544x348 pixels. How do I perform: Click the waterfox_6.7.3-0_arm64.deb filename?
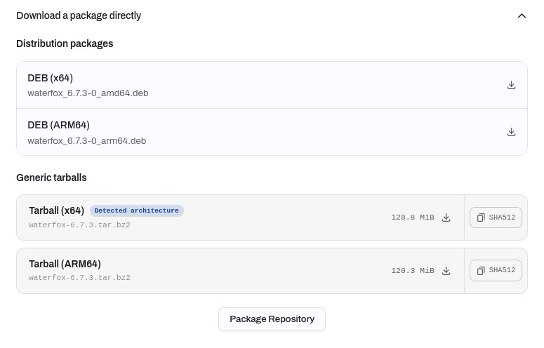pyautogui.click(x=87, y=141)
